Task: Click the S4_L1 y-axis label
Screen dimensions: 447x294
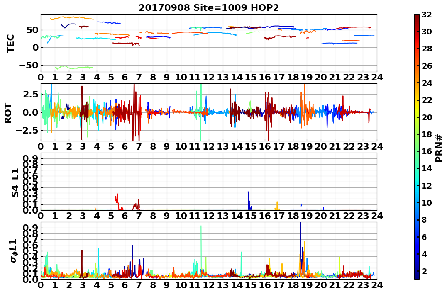Action: (x=15, y=182)
